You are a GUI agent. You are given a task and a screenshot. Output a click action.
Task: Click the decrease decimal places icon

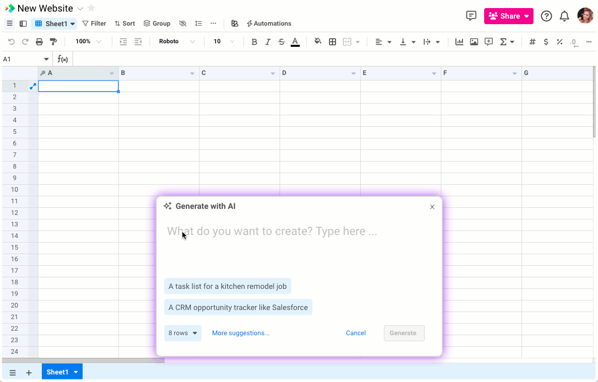tap(574, 42)
